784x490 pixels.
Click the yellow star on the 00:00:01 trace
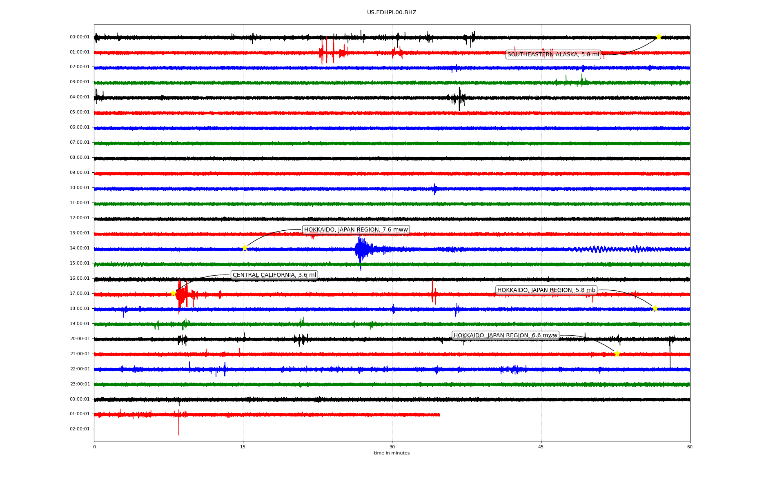(659, 37)
